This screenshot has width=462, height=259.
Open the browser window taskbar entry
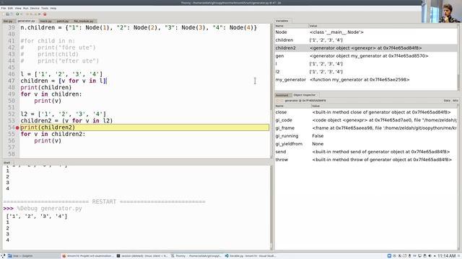pos(88,256)
